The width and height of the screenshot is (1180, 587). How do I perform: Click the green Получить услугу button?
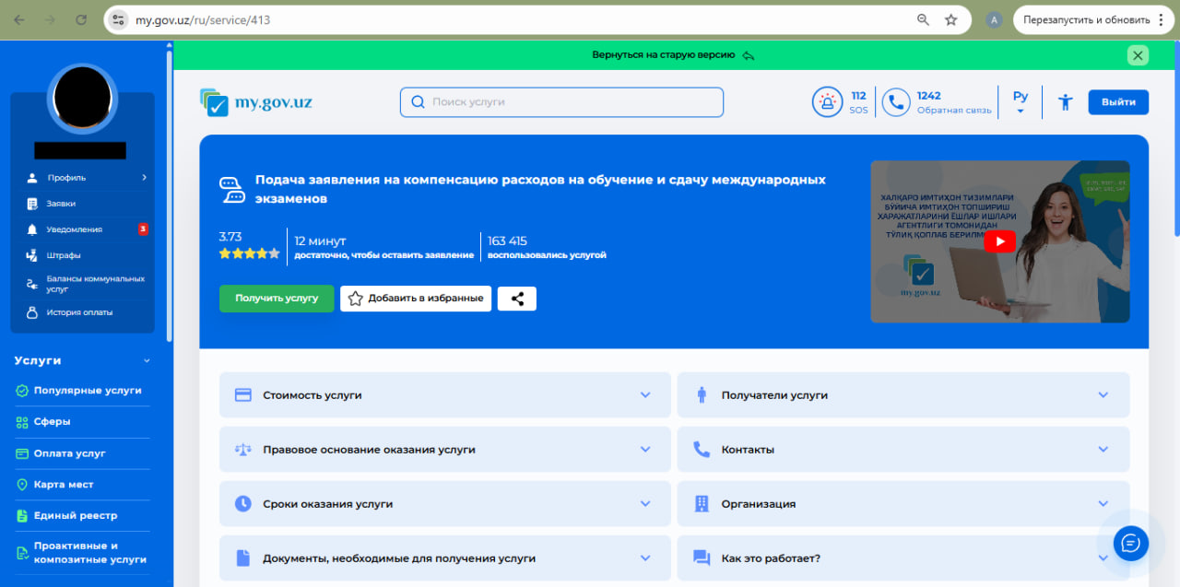point(277,299)
